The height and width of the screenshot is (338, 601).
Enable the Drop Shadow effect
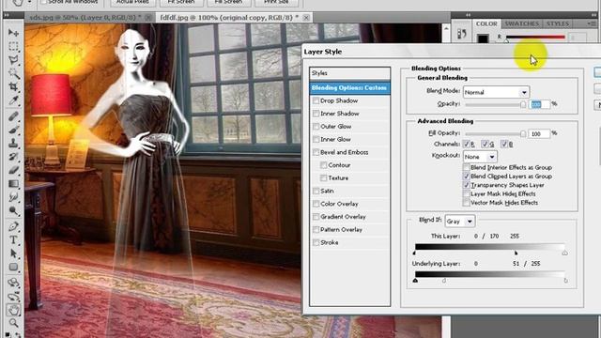pos(316,100)
